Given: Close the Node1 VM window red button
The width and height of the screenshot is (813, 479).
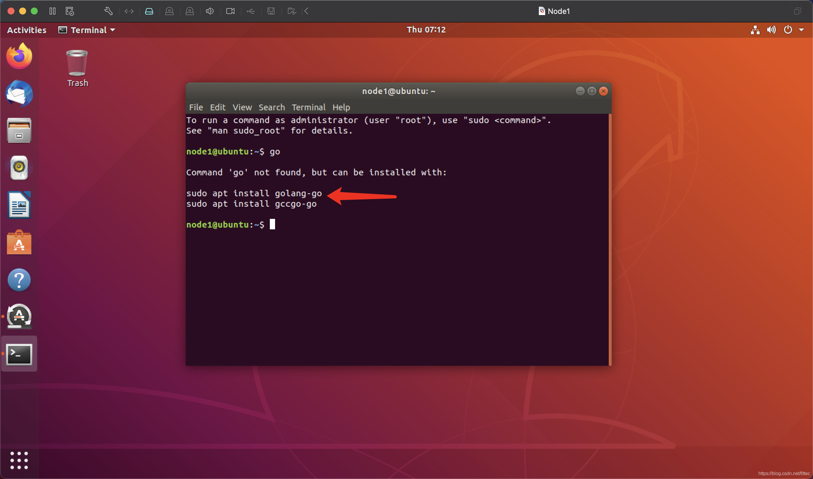Looking at the screenshot, I should tap(11, 11).
